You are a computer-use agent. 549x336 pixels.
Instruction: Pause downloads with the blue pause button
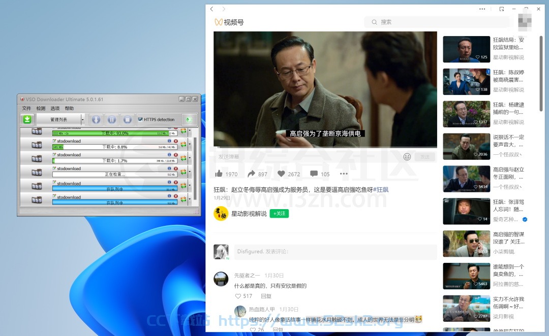click(x=112, y=120)
